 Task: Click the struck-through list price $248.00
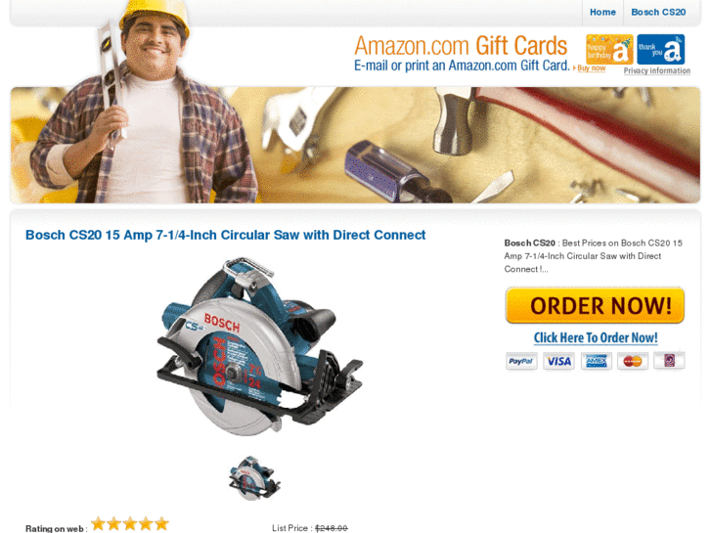[331, 528]
